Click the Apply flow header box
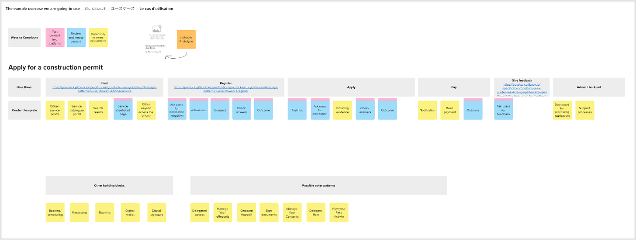The width and height of the screenshot is (636, 240). pyautogui.click(x=351, y=87)
